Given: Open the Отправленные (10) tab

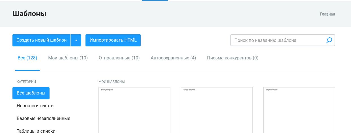Looking at the screenshot, I should 119,58.
